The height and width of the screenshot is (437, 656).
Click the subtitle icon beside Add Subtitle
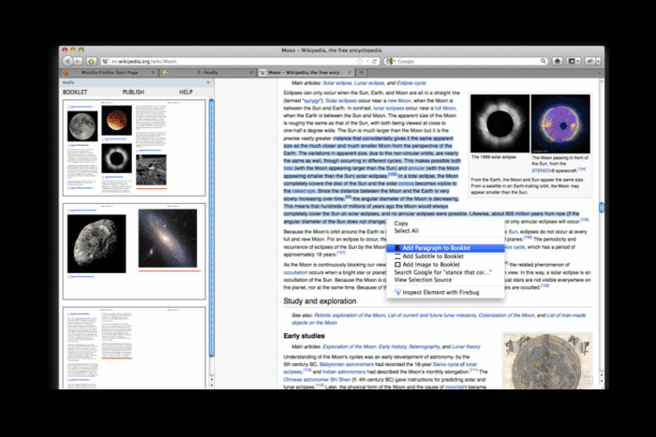pos(398,256)
